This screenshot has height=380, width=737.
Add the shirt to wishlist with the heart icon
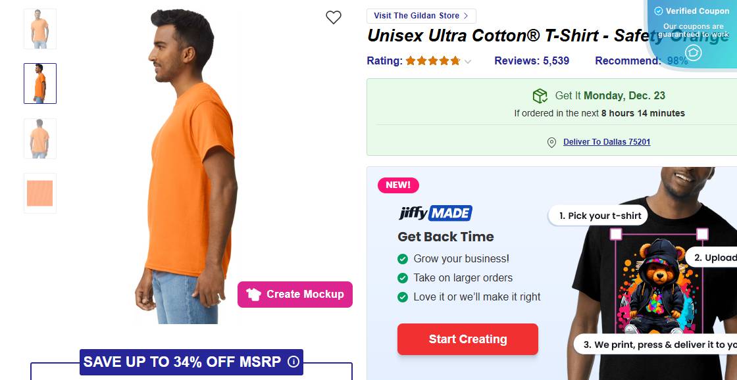[334, 18]
